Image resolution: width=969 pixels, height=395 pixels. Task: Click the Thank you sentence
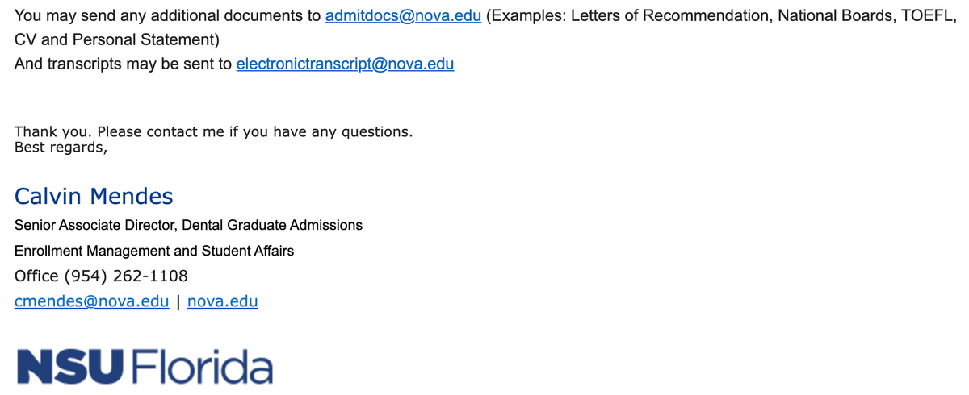pyautogui.click(x=213, y=131)
